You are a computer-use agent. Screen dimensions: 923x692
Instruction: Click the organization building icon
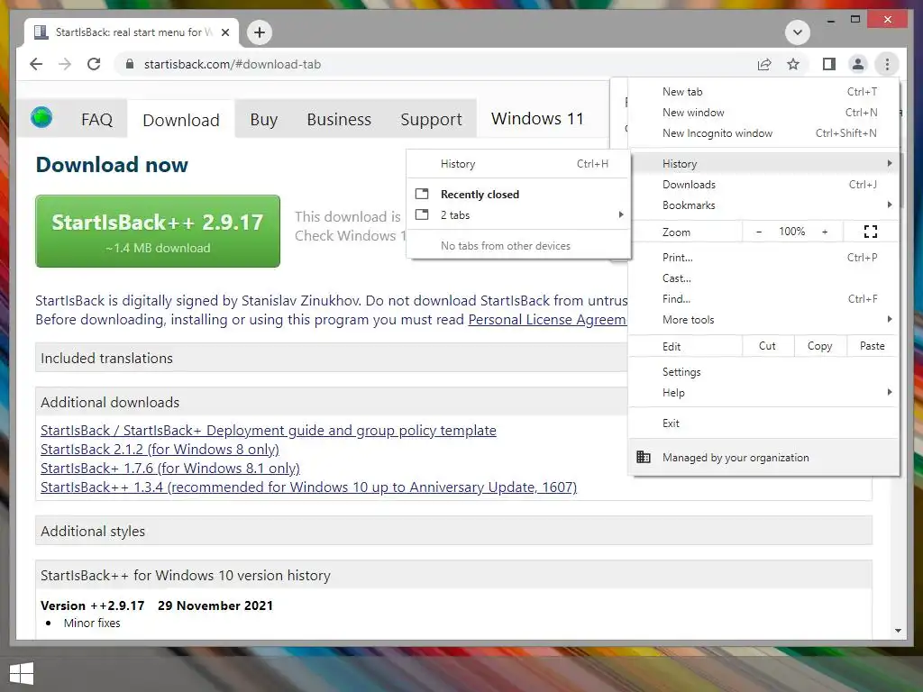[644, 457]
